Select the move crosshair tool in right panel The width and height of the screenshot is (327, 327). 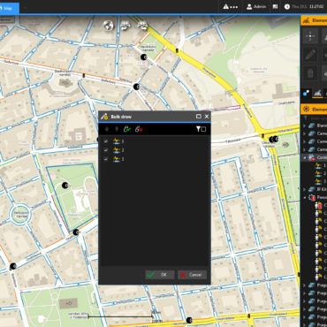pyautogui.click(x=310, y=36)
